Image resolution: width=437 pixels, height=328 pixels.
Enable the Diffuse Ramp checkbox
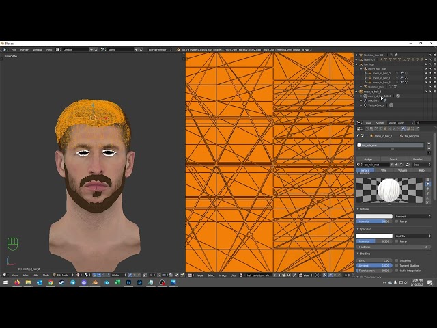397,221
